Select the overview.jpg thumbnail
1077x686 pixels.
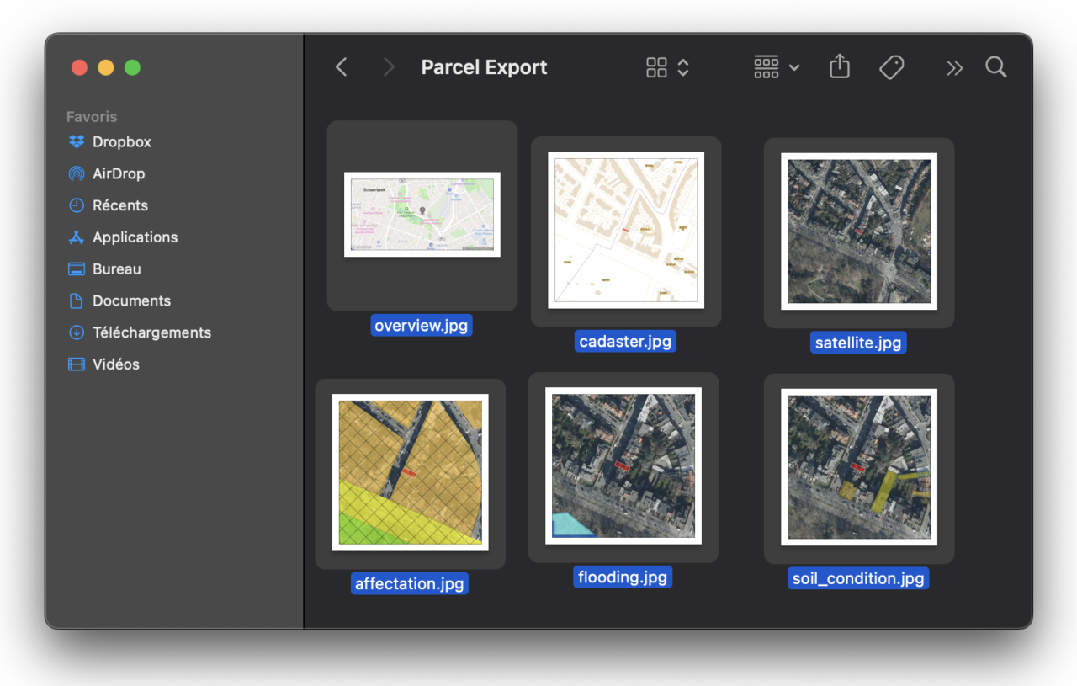coord(422,215)
